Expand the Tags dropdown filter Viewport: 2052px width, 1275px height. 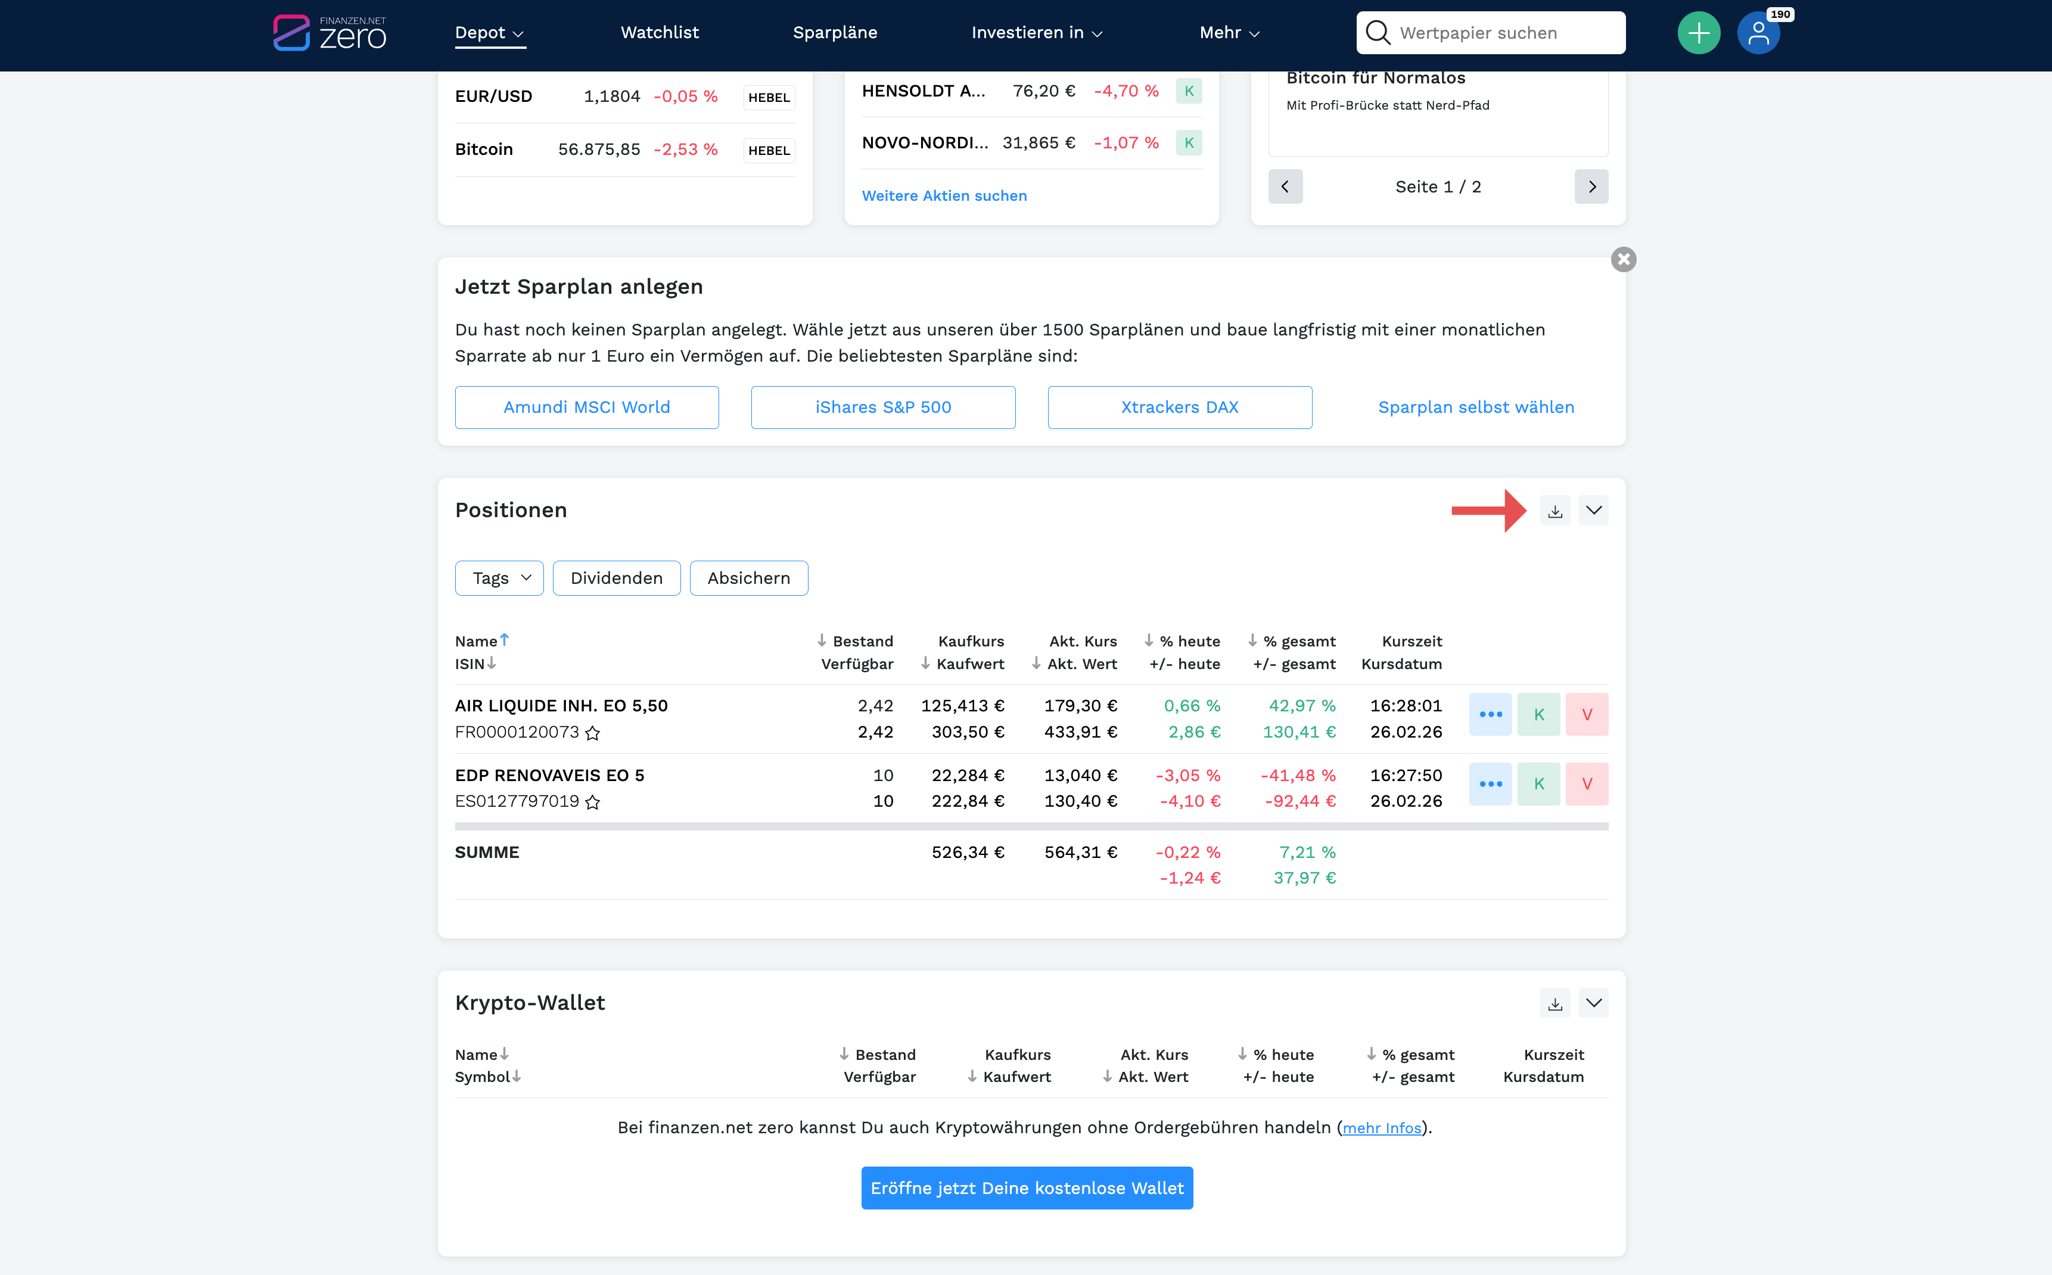click(x=499, y=579)
